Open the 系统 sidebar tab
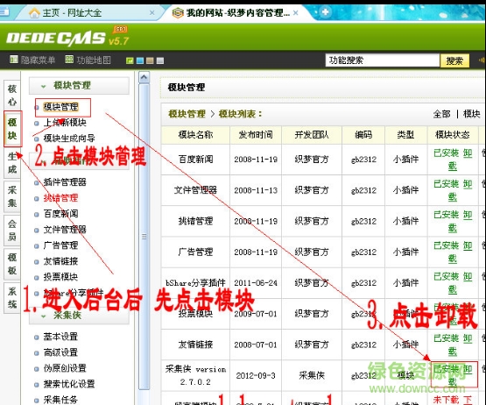Image resolution: width=486 pixels, height=405 pixels. pyautogui.click(x=12, y=297)
